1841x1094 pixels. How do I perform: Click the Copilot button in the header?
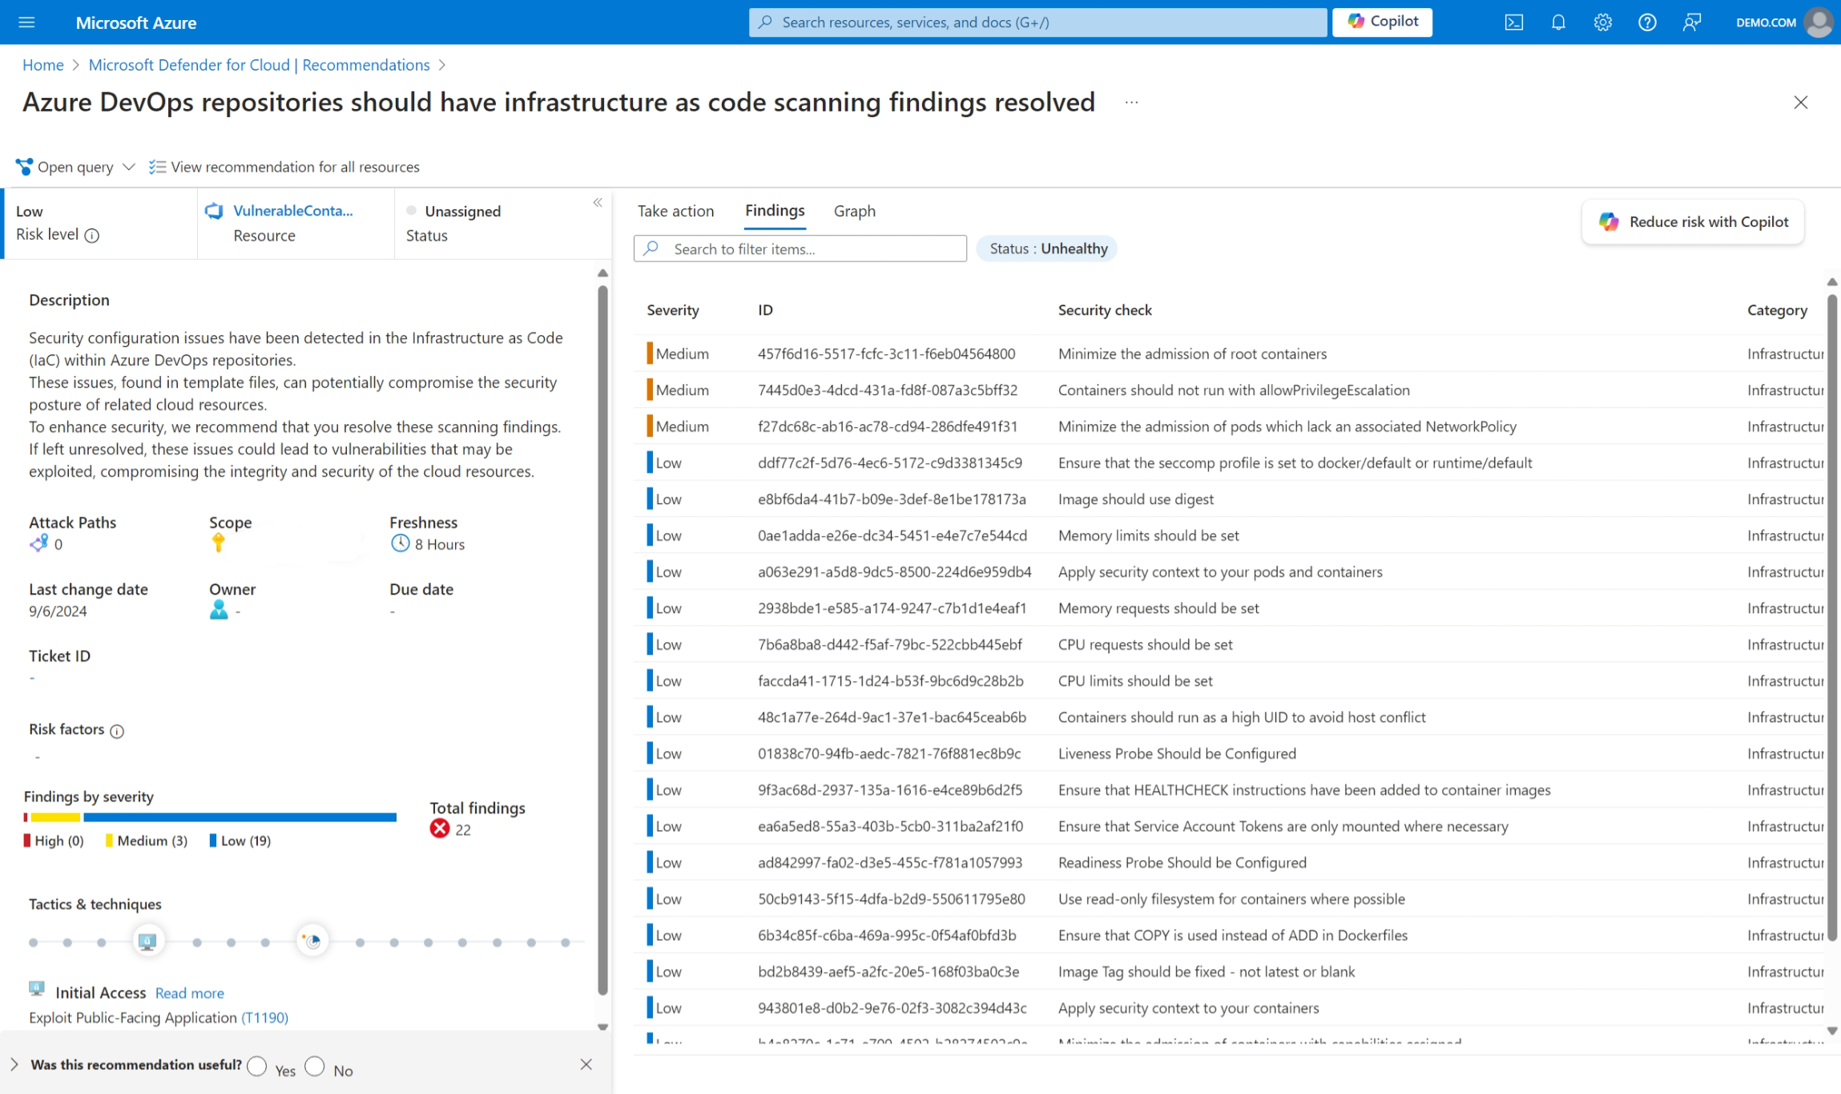pyautogui.click(x=1382, y=22)
